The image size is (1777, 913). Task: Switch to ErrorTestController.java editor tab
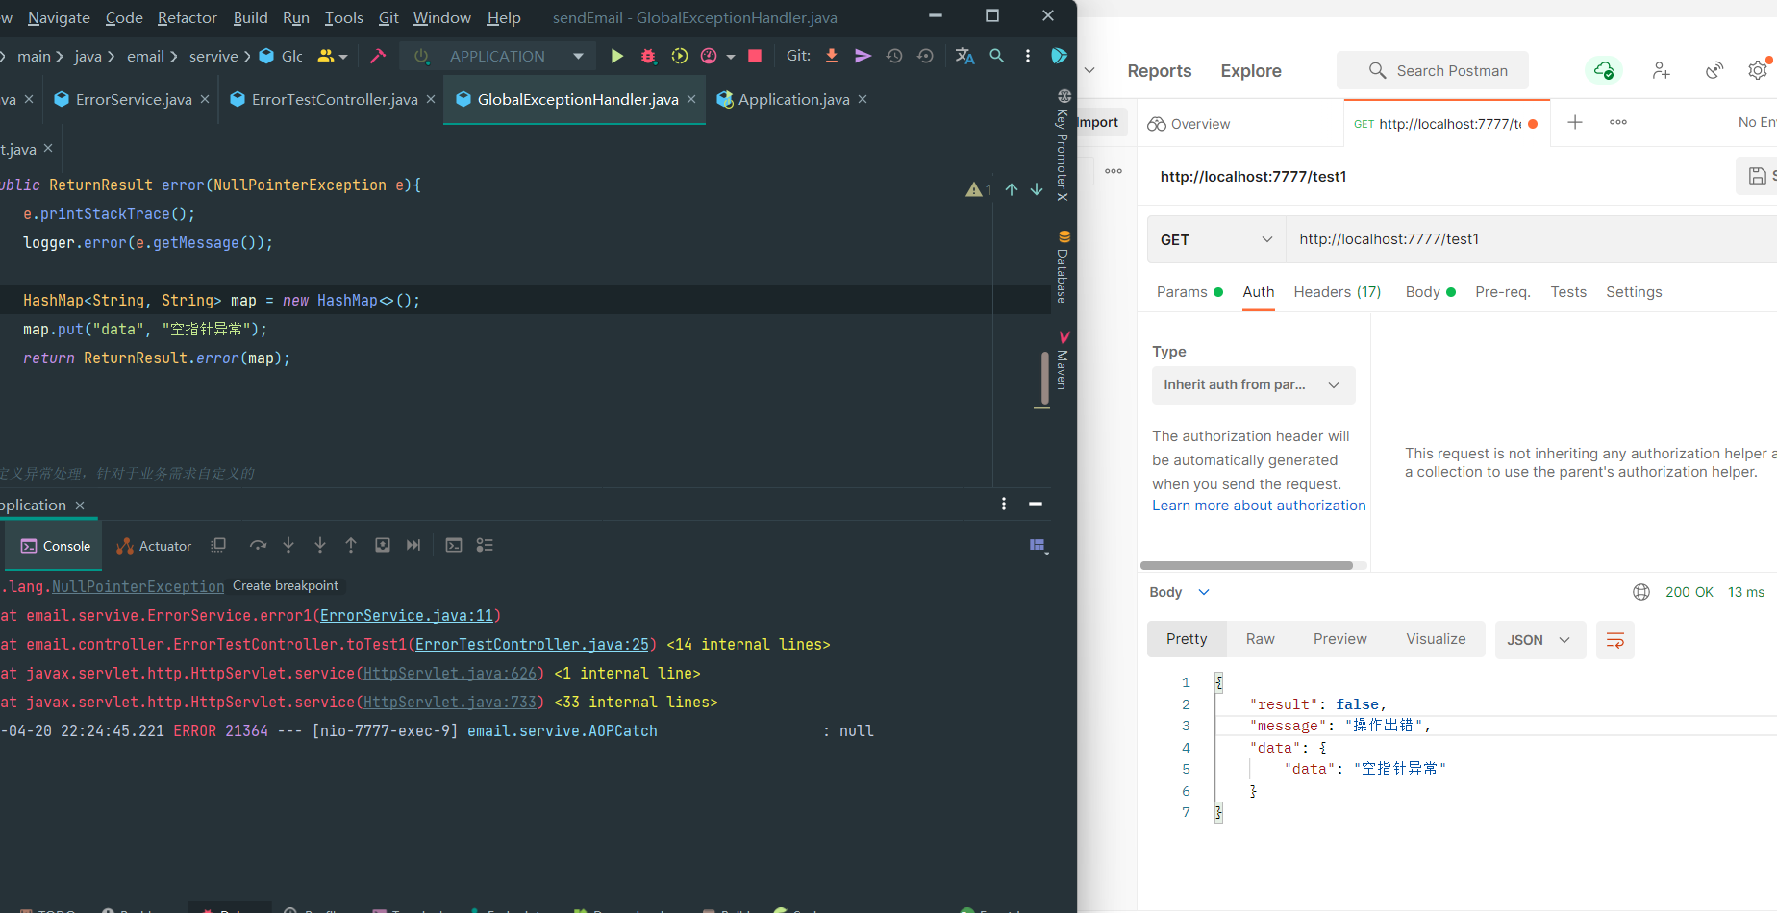pos(334,100)
